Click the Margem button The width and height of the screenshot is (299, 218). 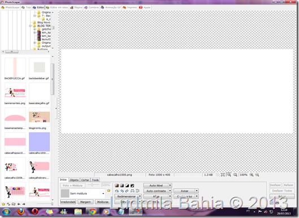point(85,202)
